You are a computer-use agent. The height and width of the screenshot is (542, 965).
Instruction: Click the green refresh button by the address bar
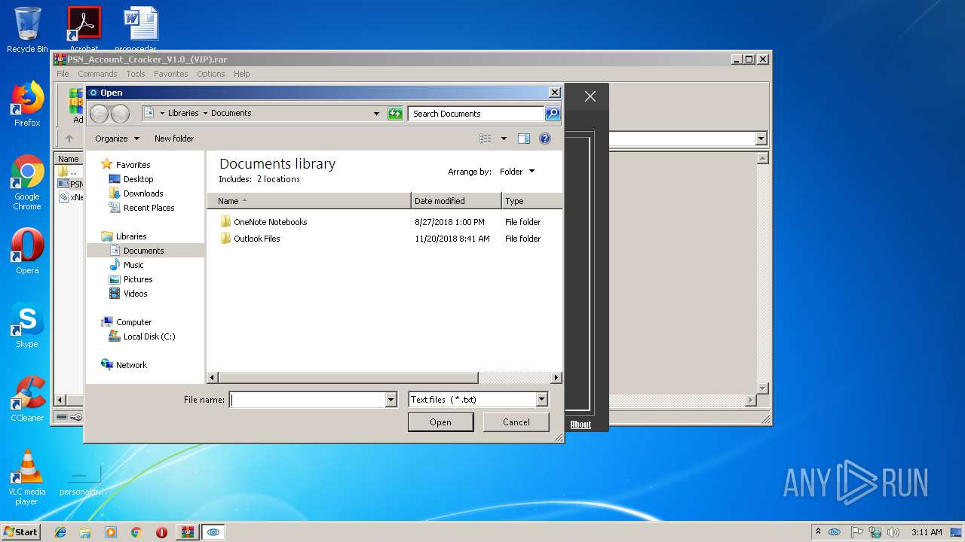coord(395,114)
